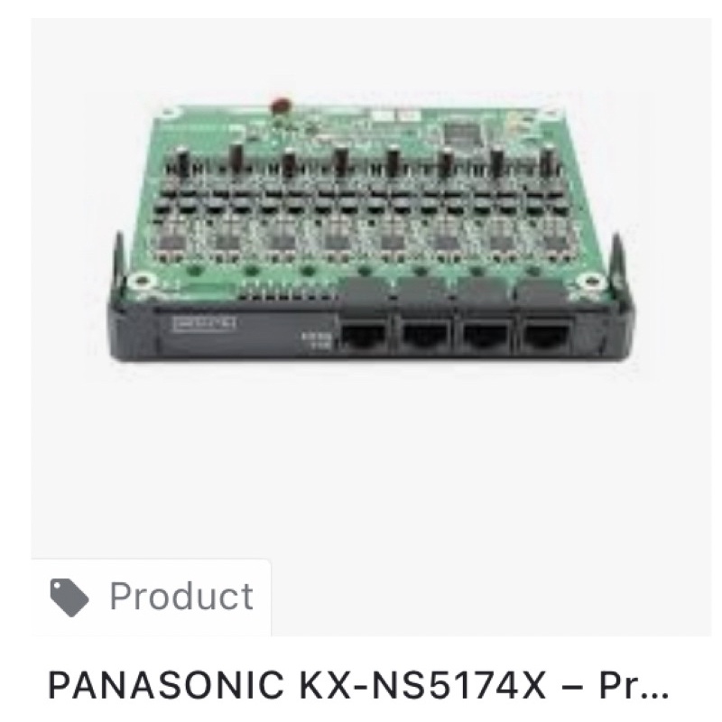This screenshot has width=722, height=722.
Task: Click the empty gray area below card
Action: pos(371,460)
